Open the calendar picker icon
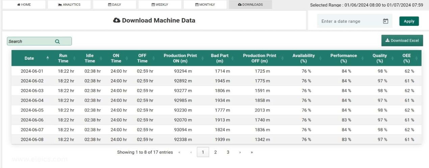This screenshot has width=429, height=168. tap(385, 21)
